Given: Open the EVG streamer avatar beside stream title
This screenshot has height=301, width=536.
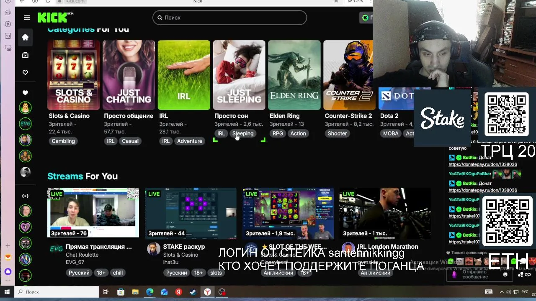Looking at the screenshot, I should 56,249.
